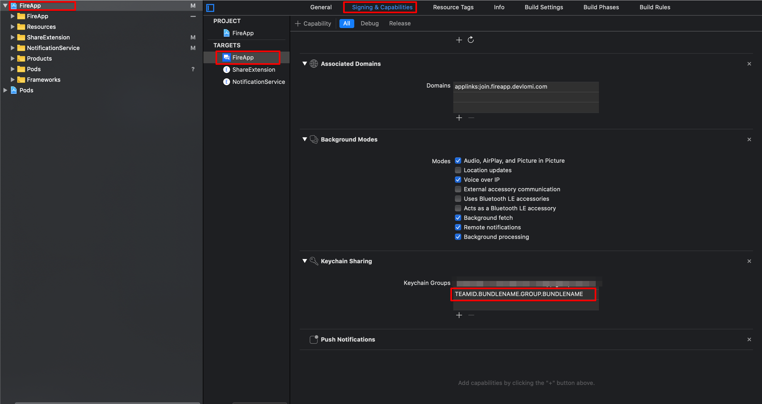The image size is (762, 404).
Task: Add a new keychain group
Action: pos(459,315)
